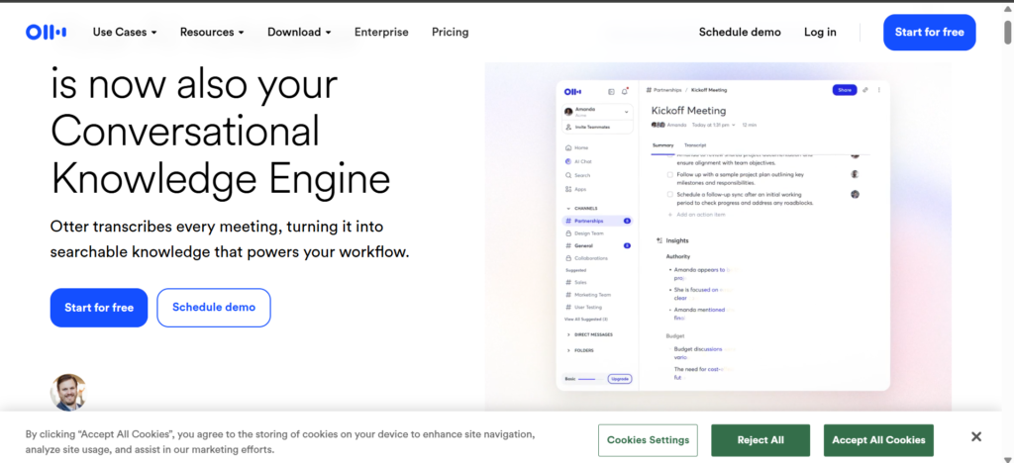Click the hero Schedule demo outlined button
Viewport: 1014px width, 463px height.
click(x=214, y=308)
